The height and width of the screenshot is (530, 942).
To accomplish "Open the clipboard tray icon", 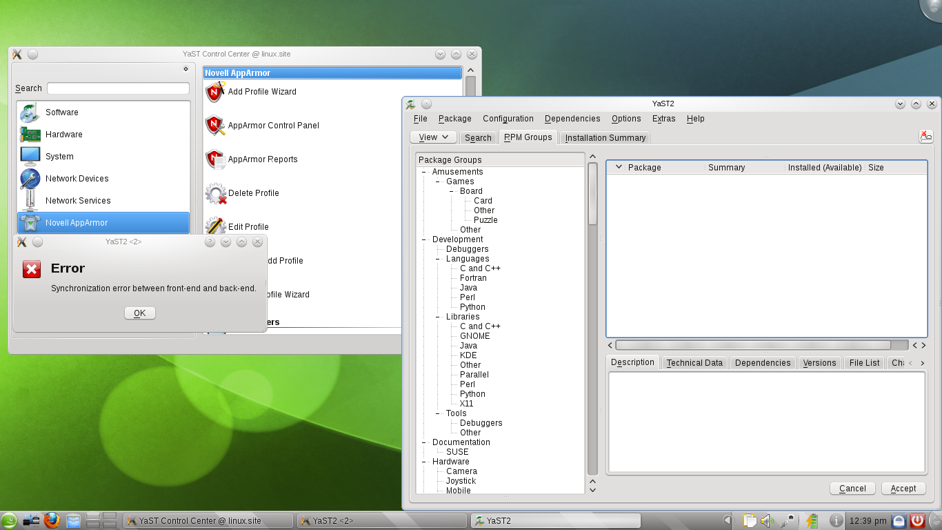I will pyautogui.click(x=750, y=520).
